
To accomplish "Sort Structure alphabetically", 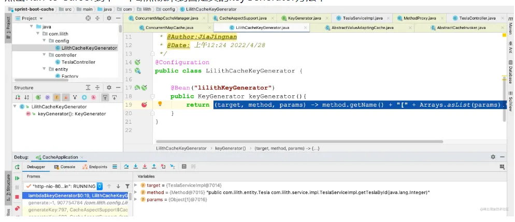I will 27,97.
